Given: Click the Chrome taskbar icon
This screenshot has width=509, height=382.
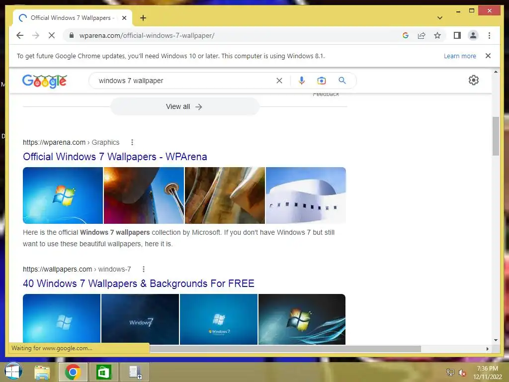Looking at the screenshot, I should coord(73,372).
